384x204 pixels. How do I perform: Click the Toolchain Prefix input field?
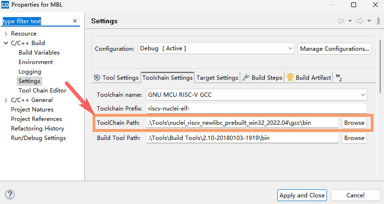[256, 109]
